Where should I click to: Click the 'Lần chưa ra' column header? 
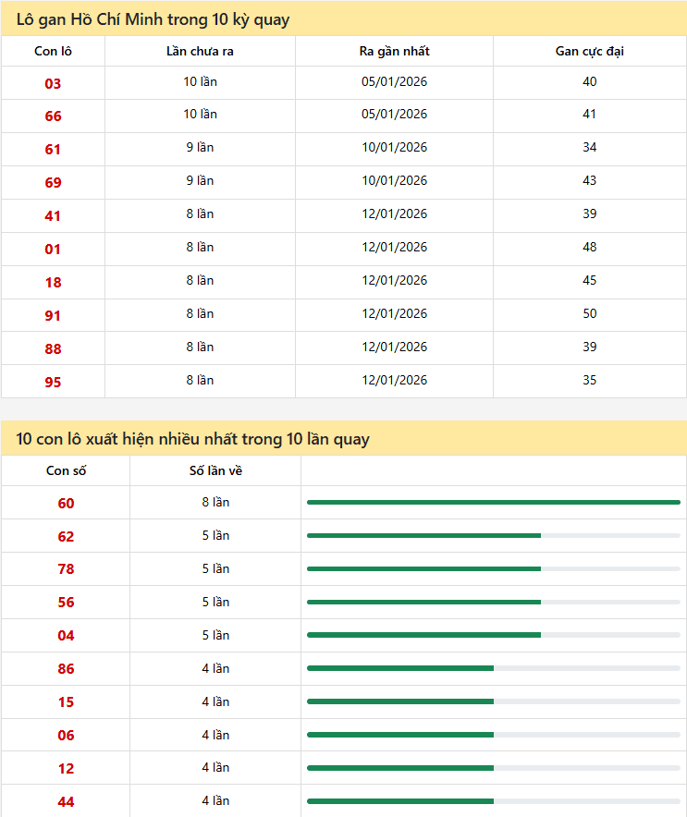click(x=199, y=51)
